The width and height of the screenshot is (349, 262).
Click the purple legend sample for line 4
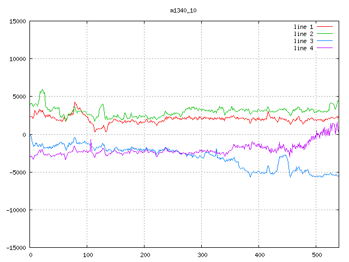tap(324, 48)
